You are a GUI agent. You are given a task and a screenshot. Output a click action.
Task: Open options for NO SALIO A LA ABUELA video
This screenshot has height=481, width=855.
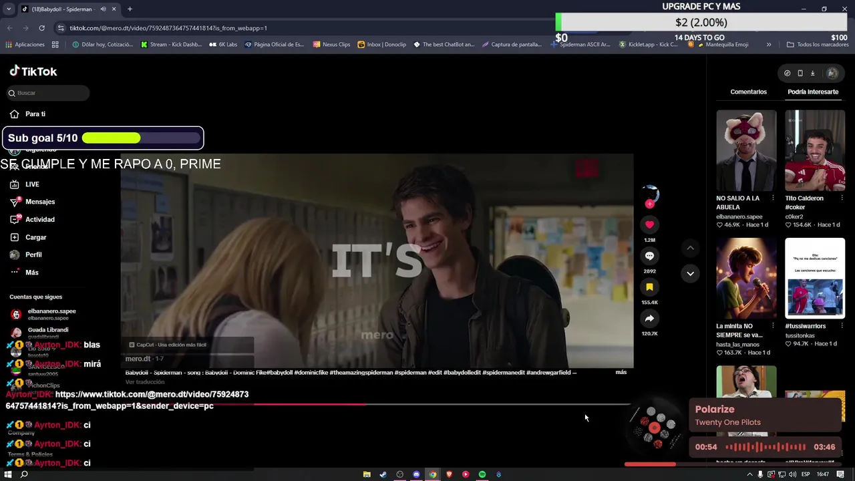pyautogui.click(x=773, y=198)
